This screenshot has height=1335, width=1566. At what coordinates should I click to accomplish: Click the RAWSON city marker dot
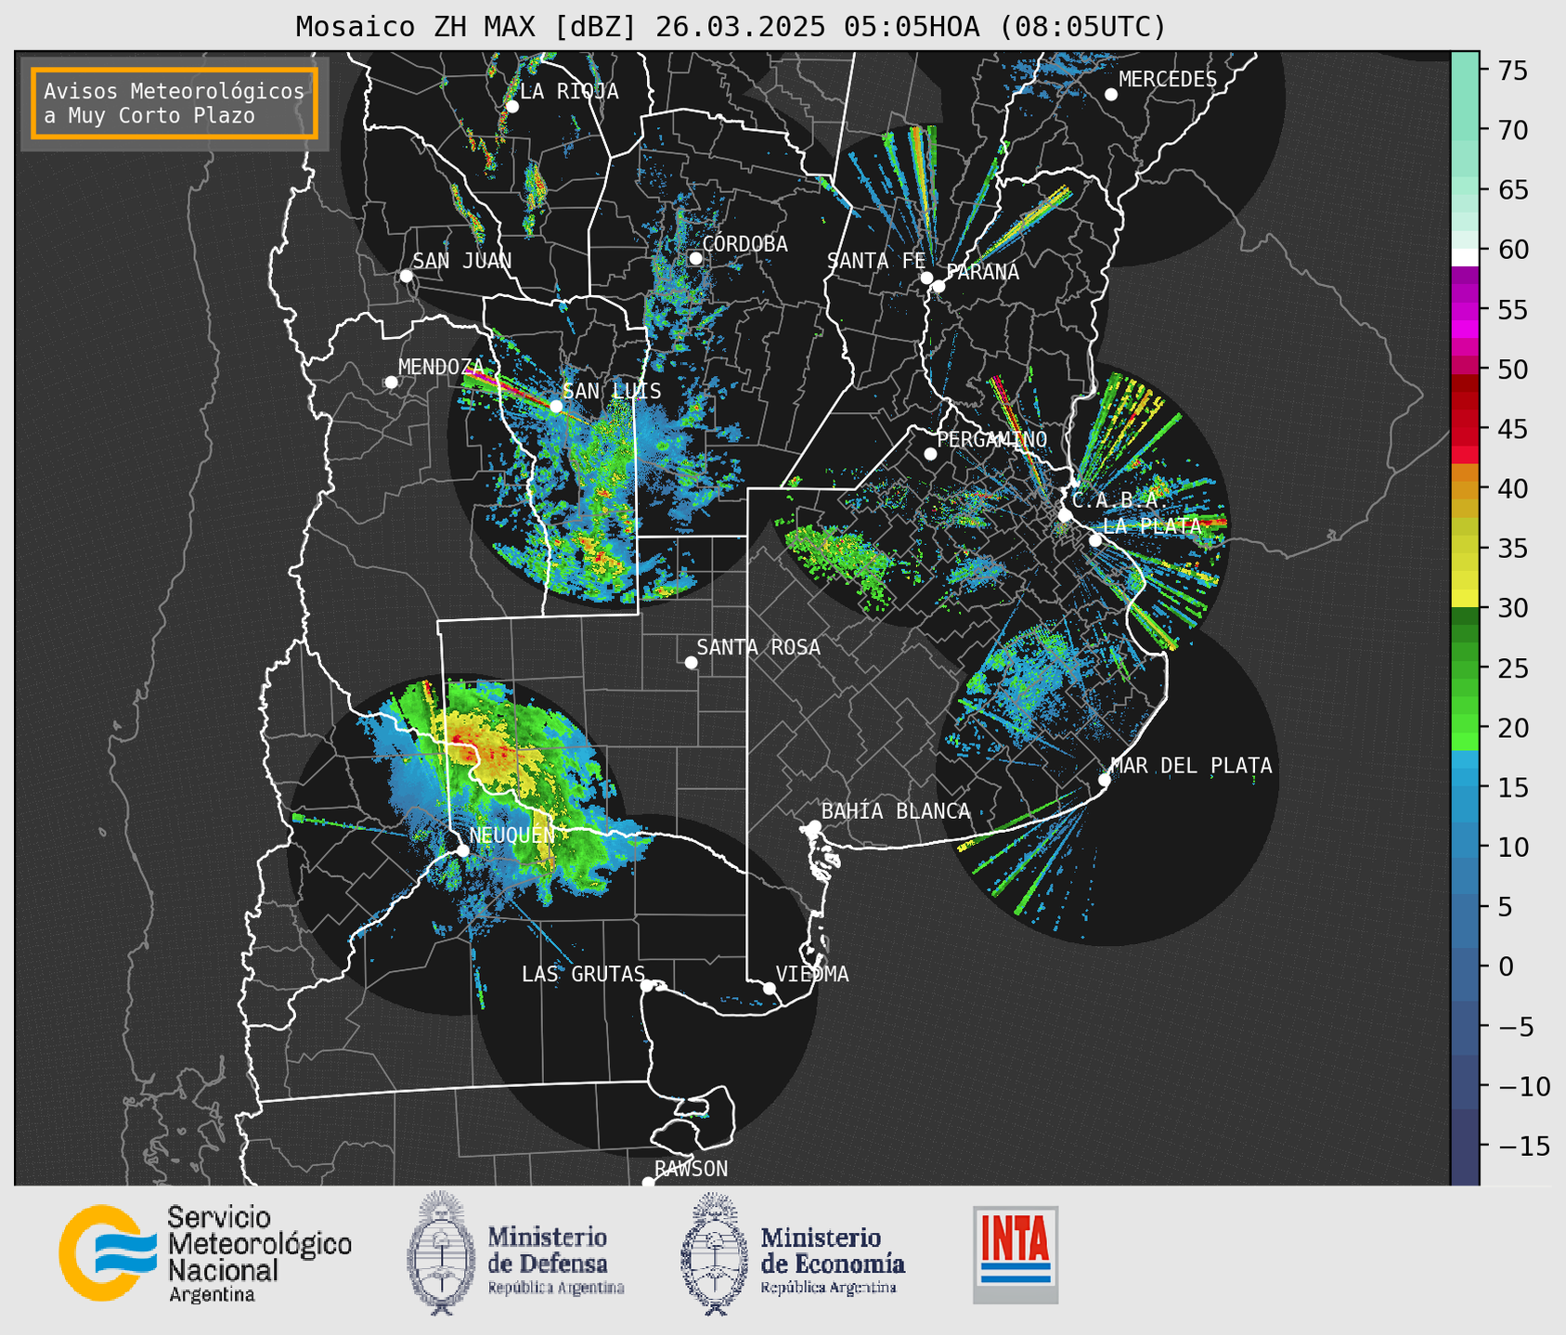648,1182
